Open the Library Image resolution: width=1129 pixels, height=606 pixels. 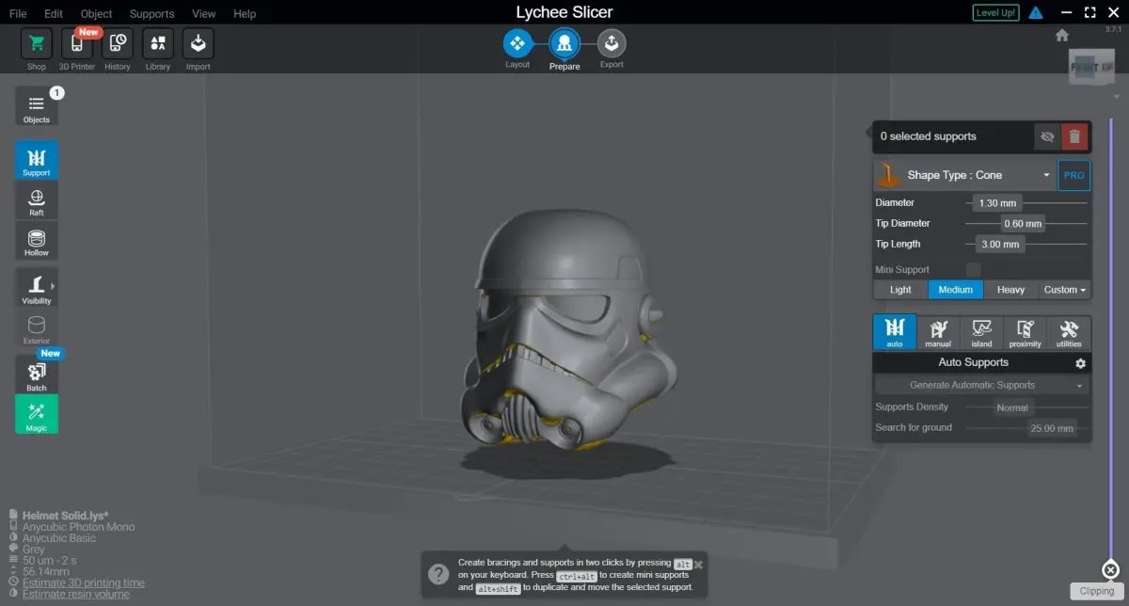(x=158, y=43)
